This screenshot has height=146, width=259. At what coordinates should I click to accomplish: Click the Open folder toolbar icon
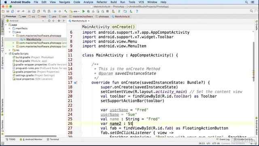(x=3, y=11)
